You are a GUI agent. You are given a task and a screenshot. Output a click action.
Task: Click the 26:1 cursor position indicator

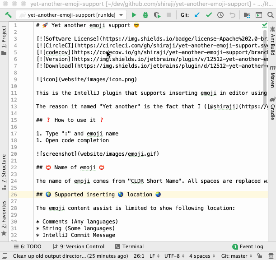point(139,256)
